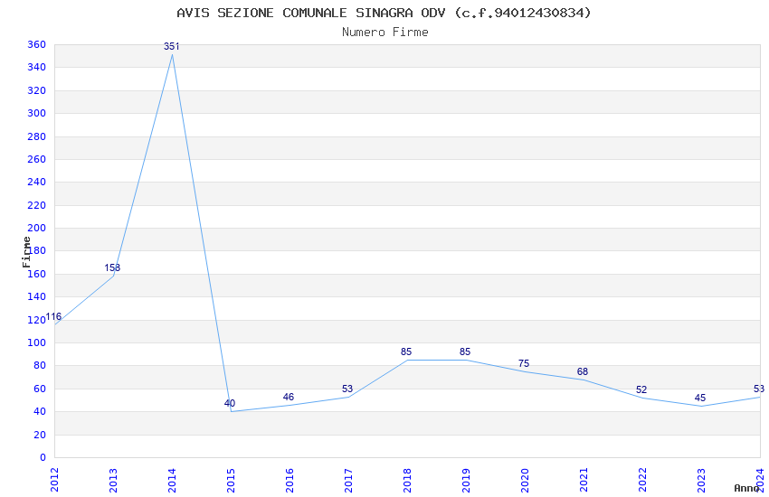Click the data label 46

point(289,397)
